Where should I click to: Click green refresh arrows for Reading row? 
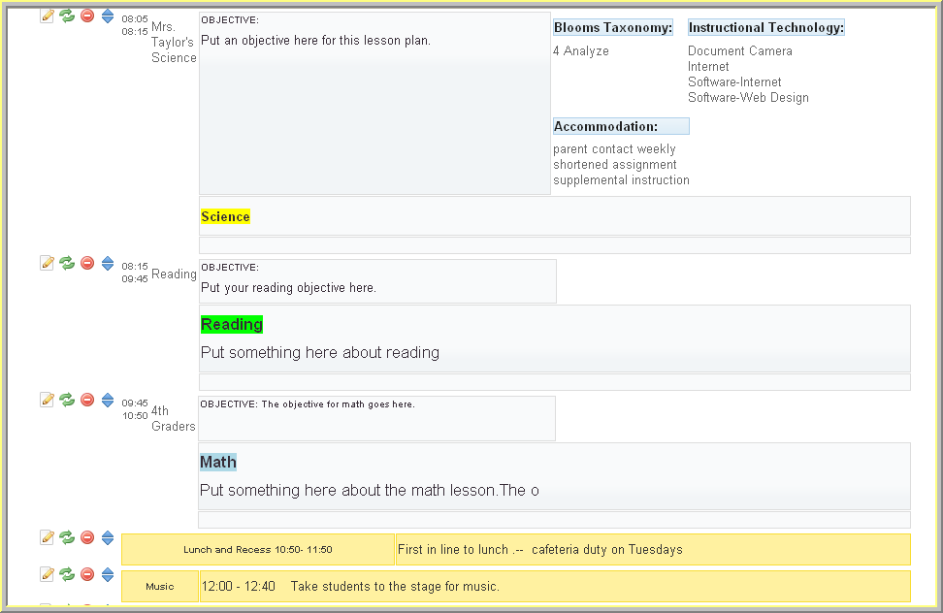pos(67,263)
